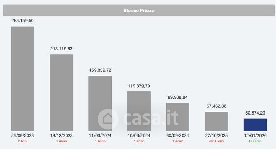Select the red "-30 Giorni" label
Viewport: 276px width, 149px height.
(216, 141)
